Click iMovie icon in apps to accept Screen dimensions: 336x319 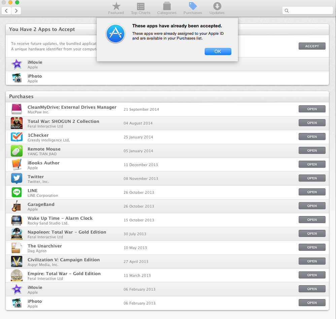tap(17, 64)
